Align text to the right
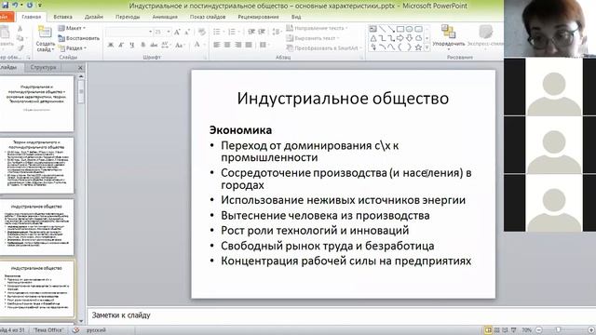This screenshot has height=335, width=596. [238, 46]
